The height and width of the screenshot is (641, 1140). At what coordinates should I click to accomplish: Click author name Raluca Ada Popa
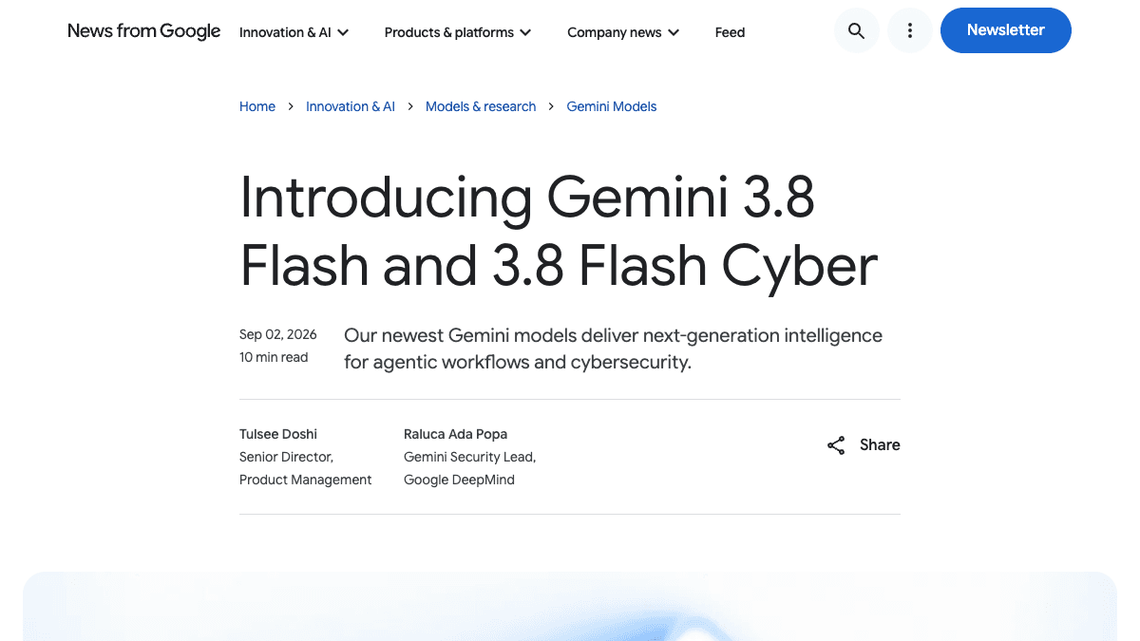[x=456, y=434]
